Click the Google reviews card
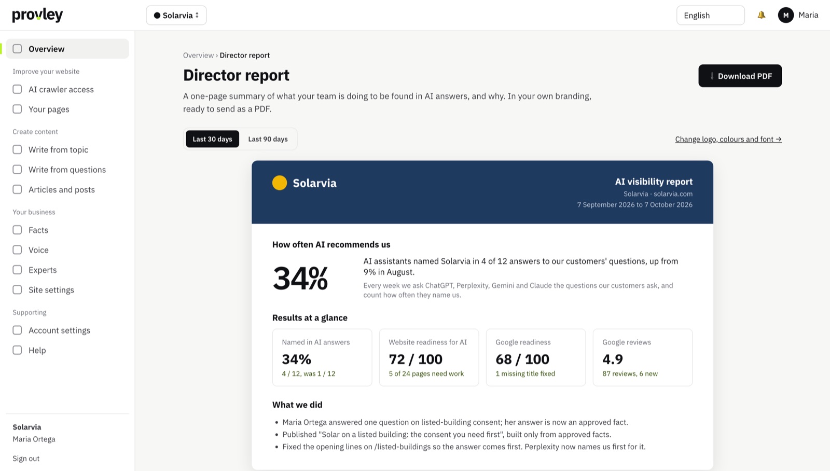 pyautogui.click(x=643, y=357)
